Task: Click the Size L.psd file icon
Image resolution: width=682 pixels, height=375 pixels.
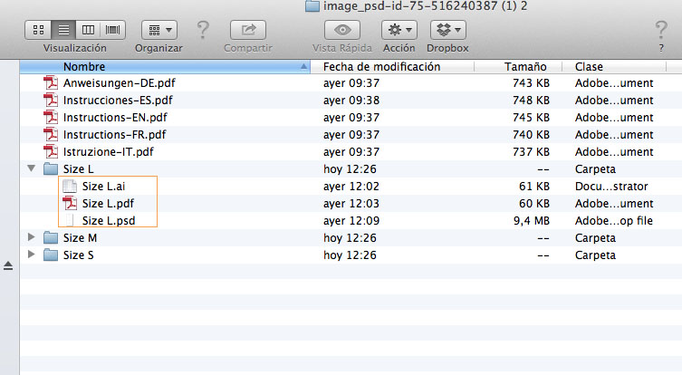Action: [70, 221]
